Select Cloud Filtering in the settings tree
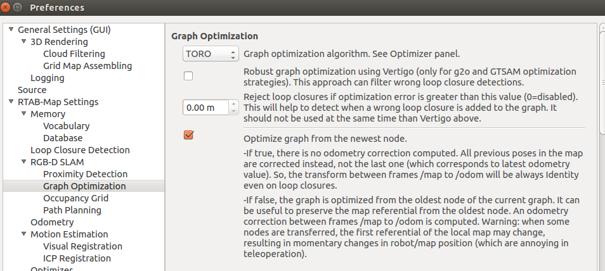The height and width of the screenshot is (271, 605). pyautogui.click(x=74, y=54)
